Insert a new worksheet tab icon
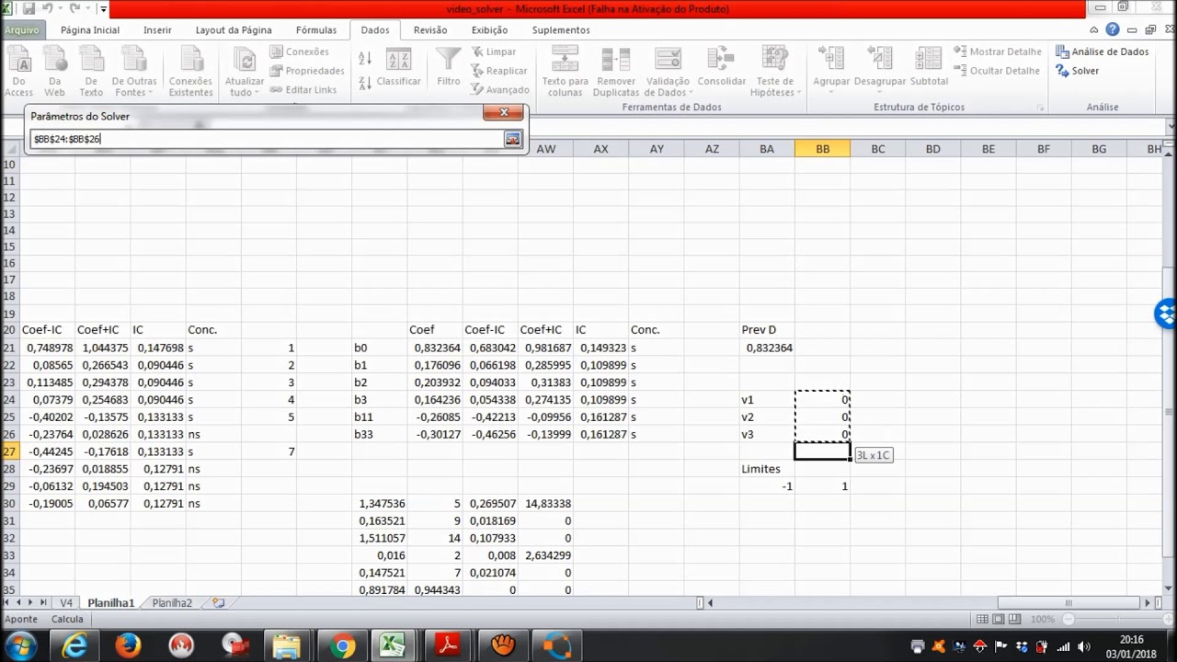 pyautogui.click(x=218, y=603)
